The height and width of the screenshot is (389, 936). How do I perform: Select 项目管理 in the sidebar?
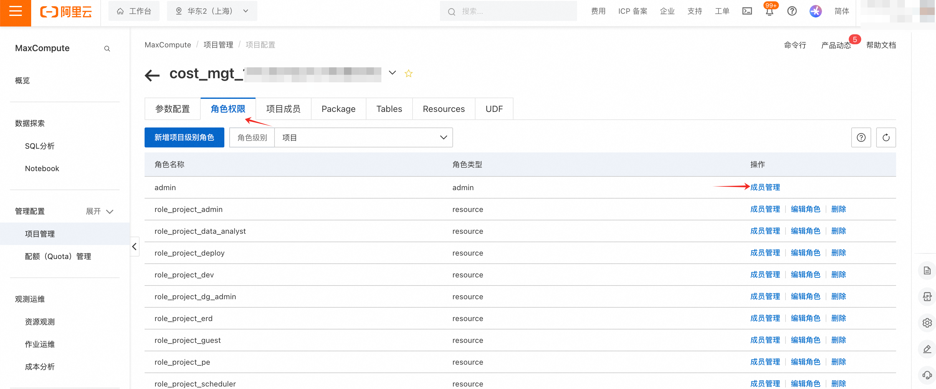point(65,234)
